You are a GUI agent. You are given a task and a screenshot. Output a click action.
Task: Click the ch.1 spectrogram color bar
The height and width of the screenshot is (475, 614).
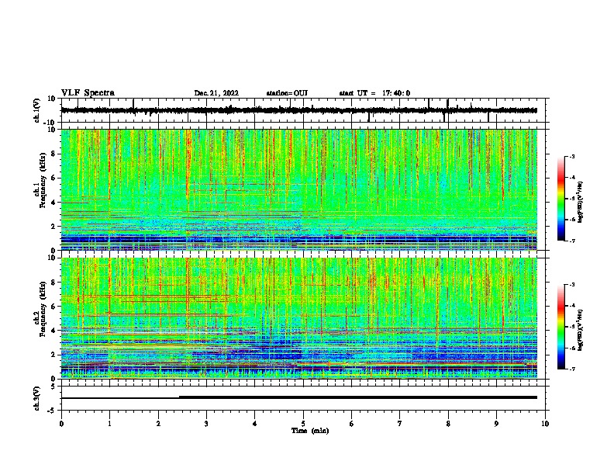[561, 199]
